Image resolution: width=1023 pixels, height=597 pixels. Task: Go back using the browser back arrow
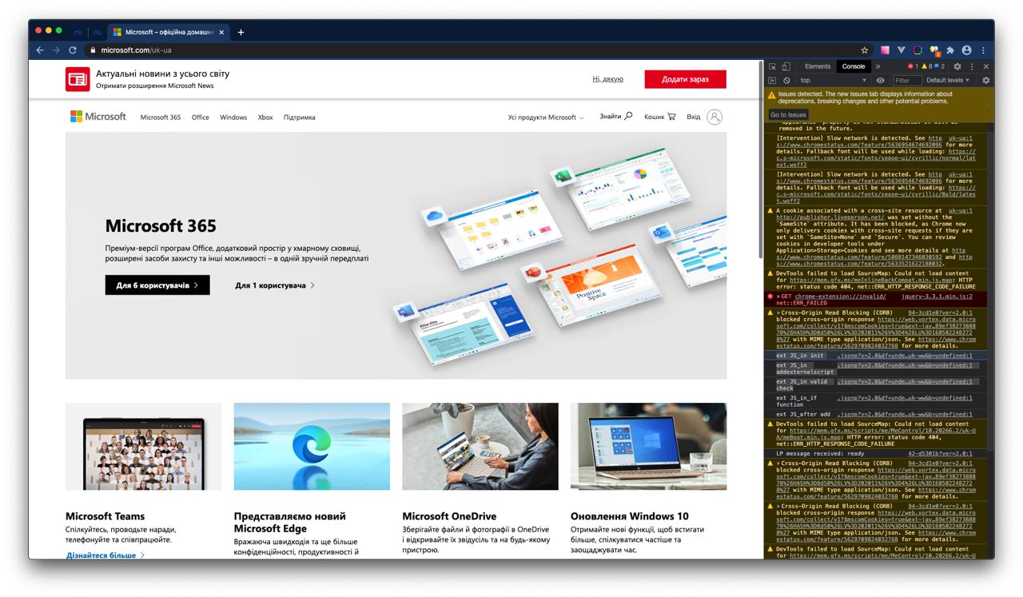(40, 50)
